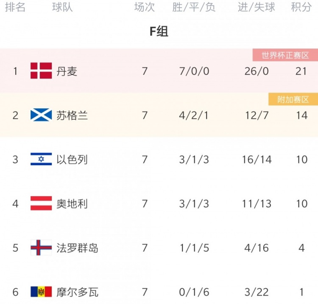Click the Faroe Islands flag icon

[41, 248]
